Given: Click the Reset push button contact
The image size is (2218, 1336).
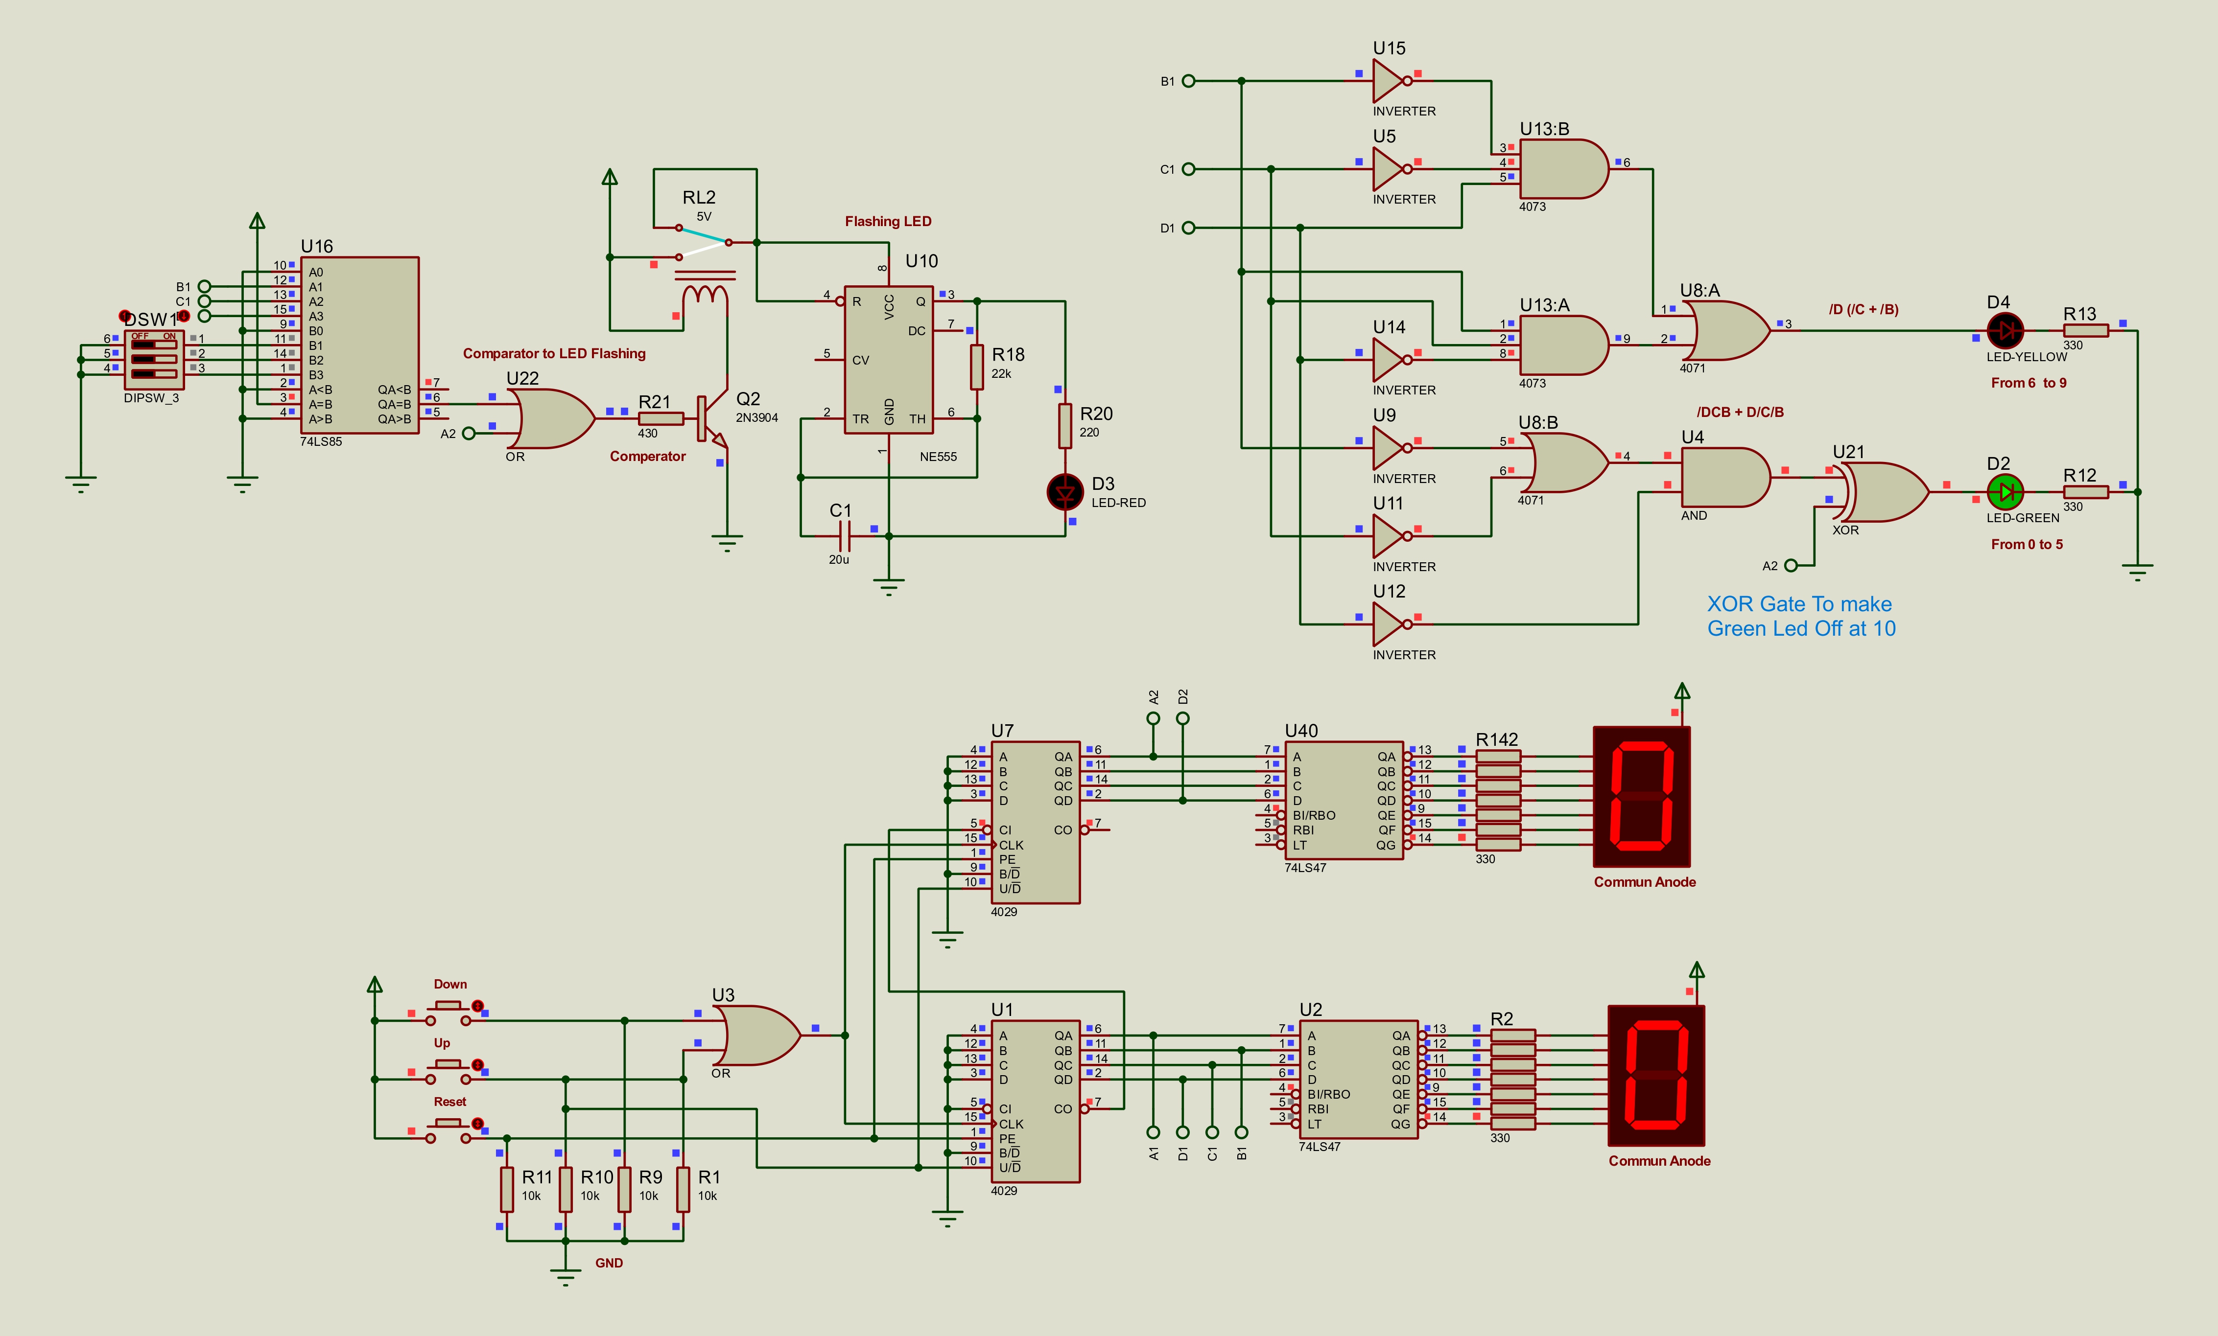Looking at the screenshot, I should click(448, 1131).
